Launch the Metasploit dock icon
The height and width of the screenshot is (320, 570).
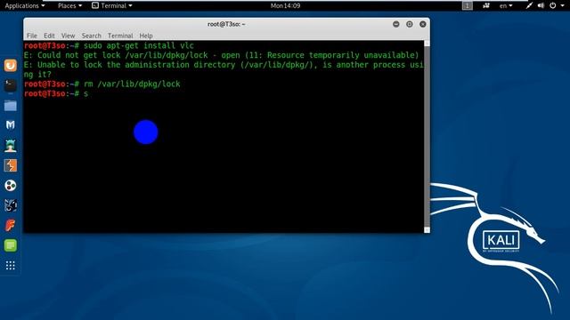(10, 125)
